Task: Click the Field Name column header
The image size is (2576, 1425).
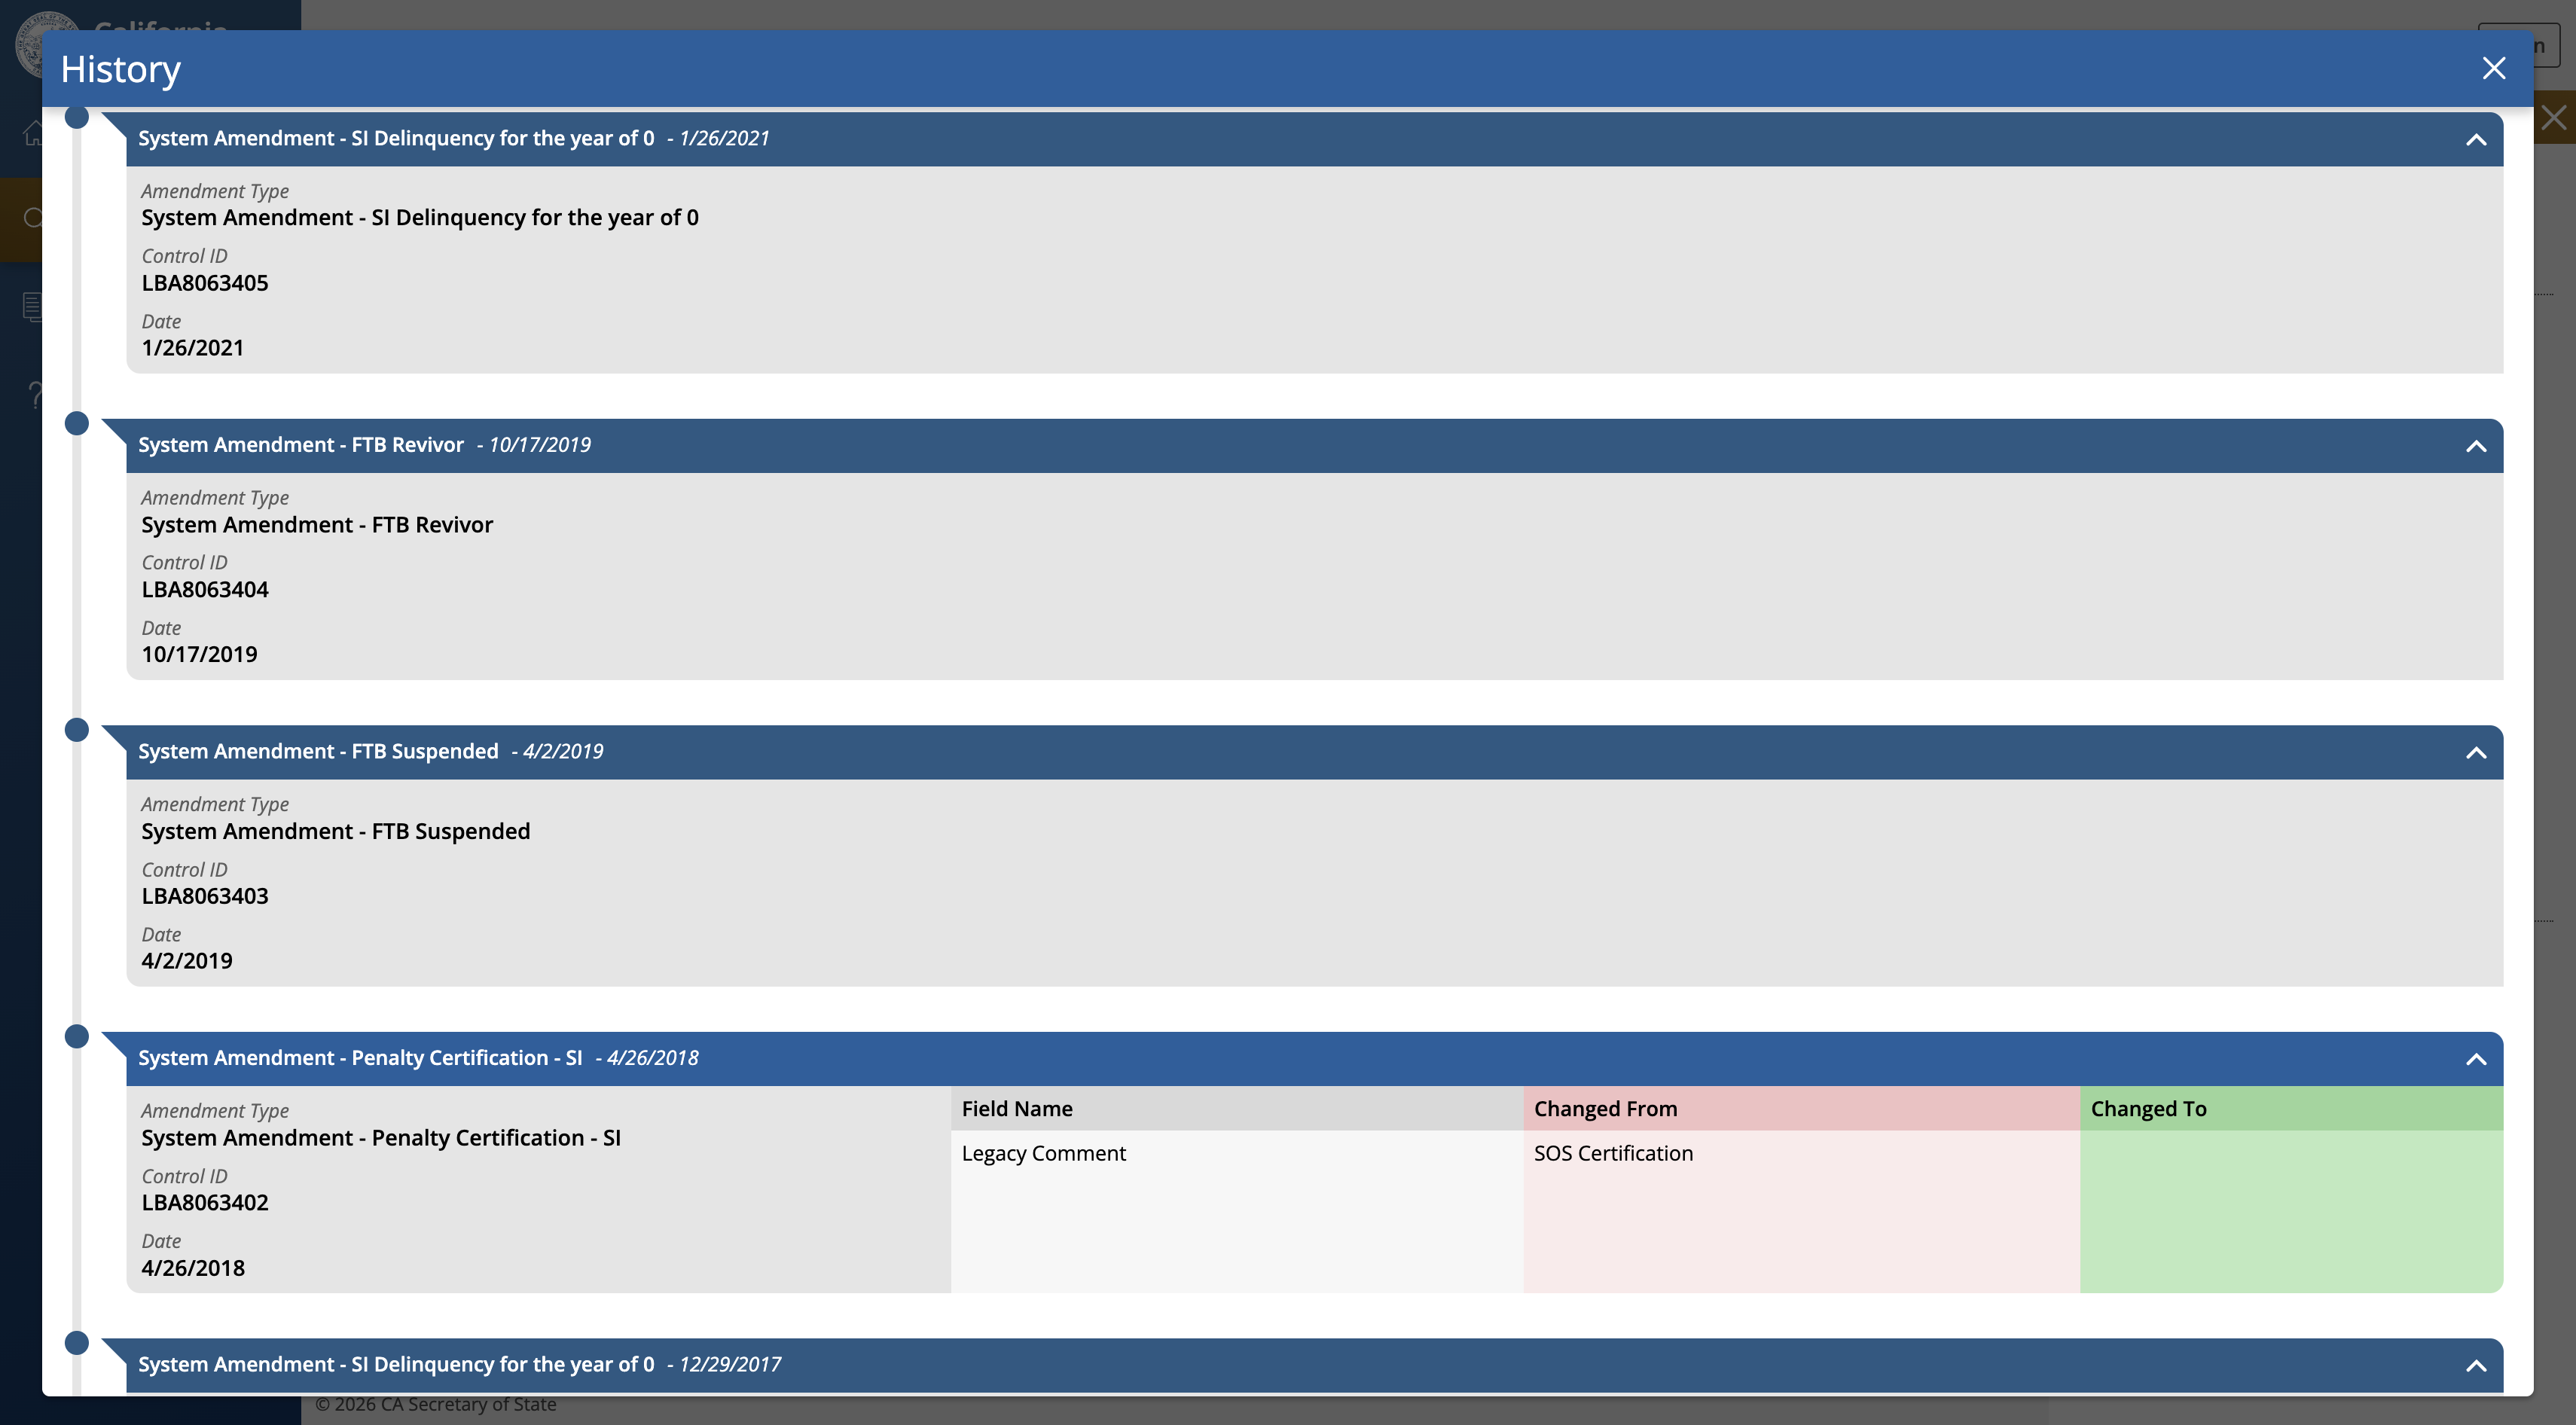Action: coord(1237,1108)
